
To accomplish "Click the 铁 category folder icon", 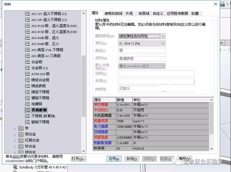I will pos(21,129).
